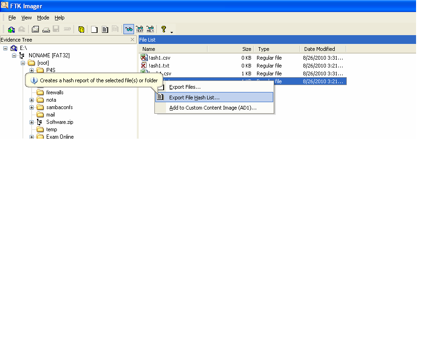Toggle automatic file preview glasses icon
The image size is (423, 355).
pyautogui.click(x=129, y=29)
